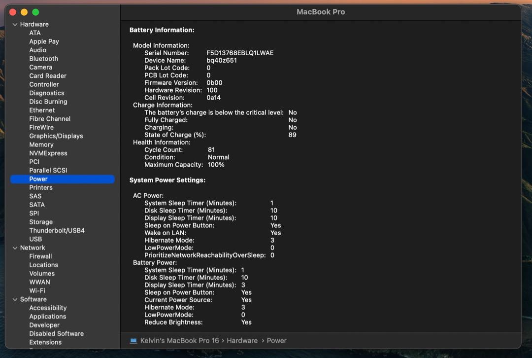
Task: Select Firewall under the Network section
Action: coord(40,256)
